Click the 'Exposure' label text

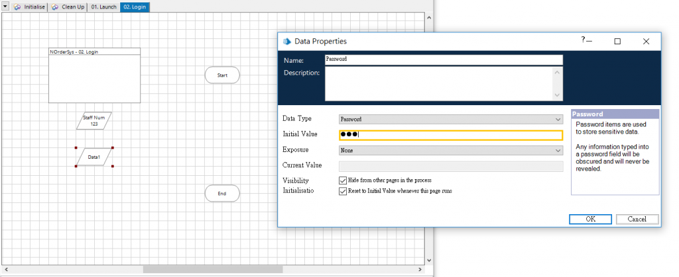click(x=295, y=149)
